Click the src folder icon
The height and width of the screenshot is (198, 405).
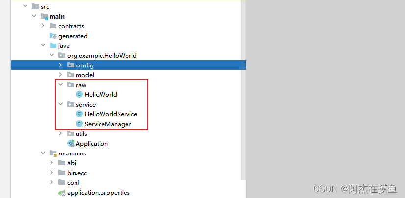(x=35, y=6)
